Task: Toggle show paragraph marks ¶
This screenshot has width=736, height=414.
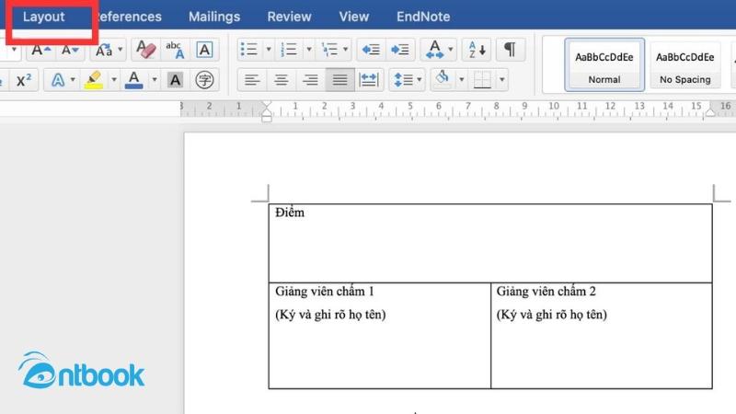Action: tap(510, 50)
